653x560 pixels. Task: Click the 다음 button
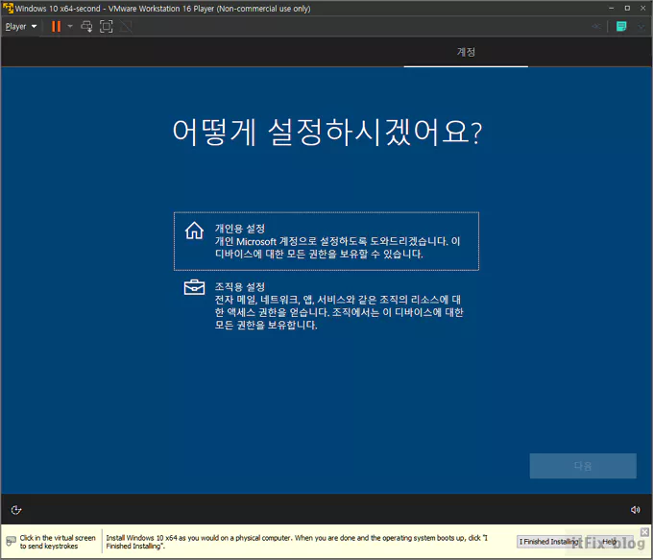pos(583,466)
